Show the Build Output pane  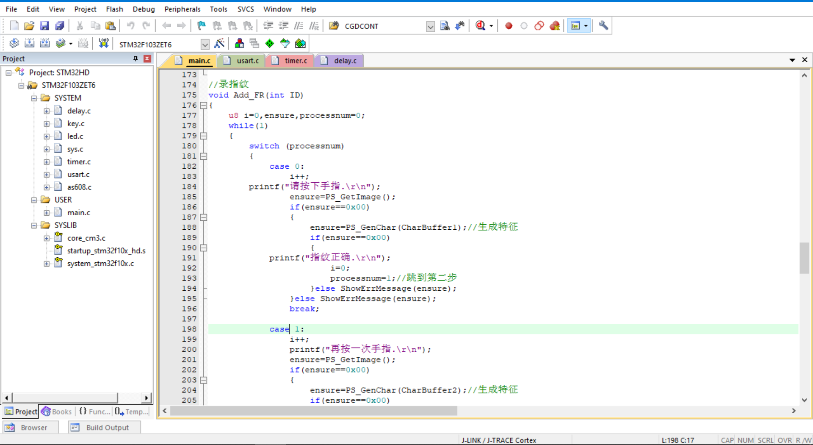pos(104,427)
